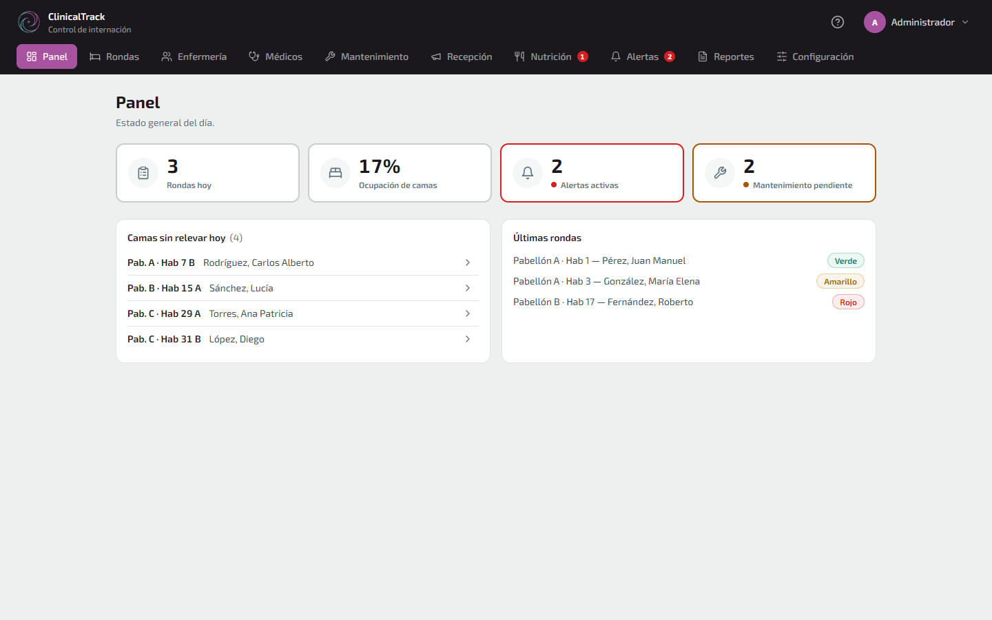The image size is (992, 620).
Task: Click chevron on López, Diego row
Action: coord(468,339)
